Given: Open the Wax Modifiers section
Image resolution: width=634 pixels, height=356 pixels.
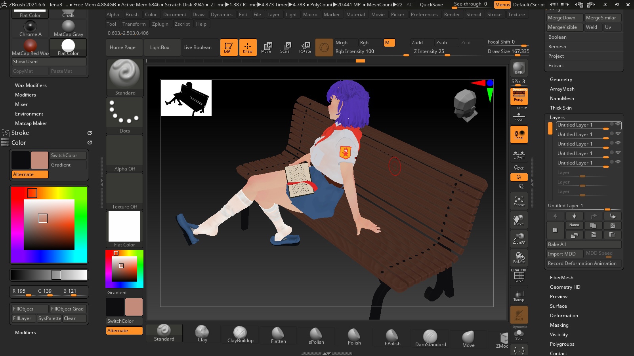Looking at the screenshot, I should click(31, 85).
